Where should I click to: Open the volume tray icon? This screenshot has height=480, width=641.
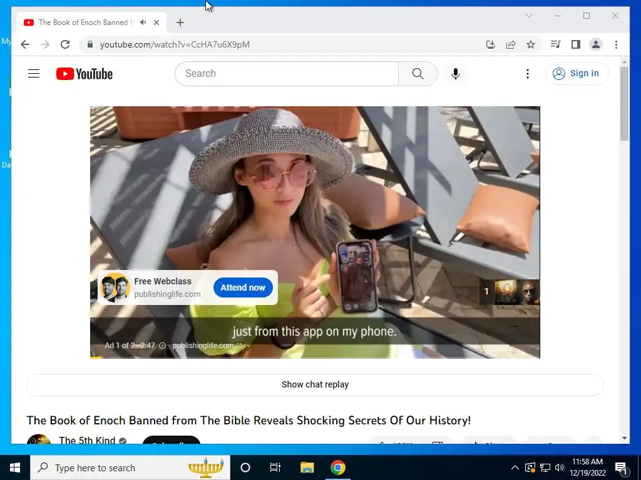[x=560, y=467]
